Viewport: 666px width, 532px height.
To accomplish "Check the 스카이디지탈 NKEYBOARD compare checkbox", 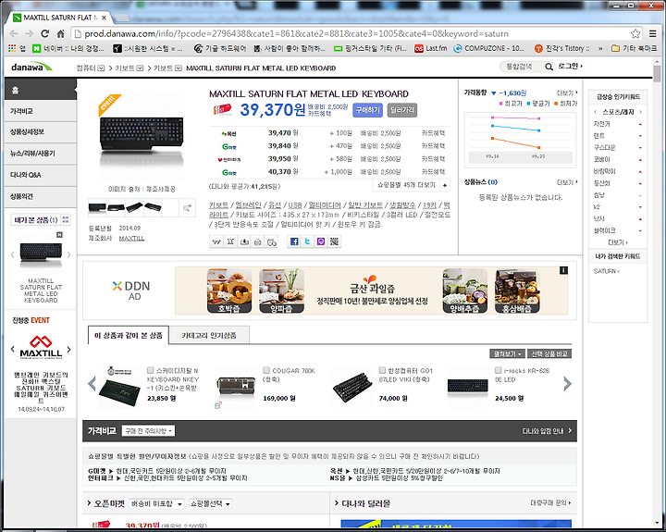I will tap(150, 370).
